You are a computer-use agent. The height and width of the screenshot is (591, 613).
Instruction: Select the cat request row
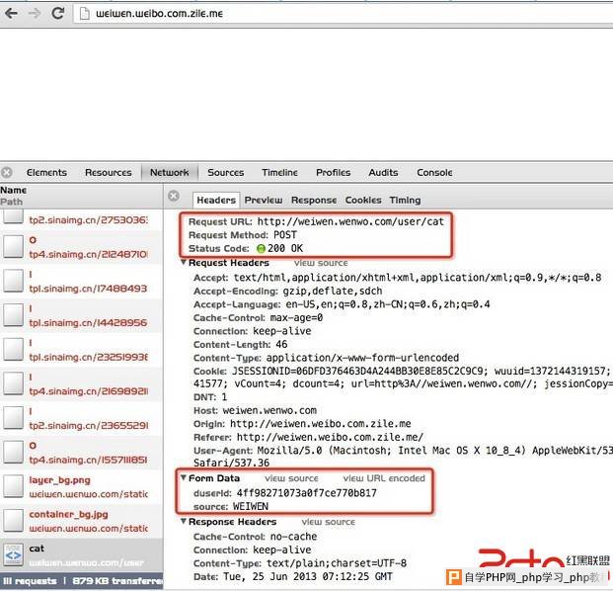point(81,555)
